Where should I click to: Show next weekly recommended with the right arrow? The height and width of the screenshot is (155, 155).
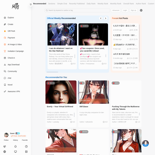(x=106, y=18)
